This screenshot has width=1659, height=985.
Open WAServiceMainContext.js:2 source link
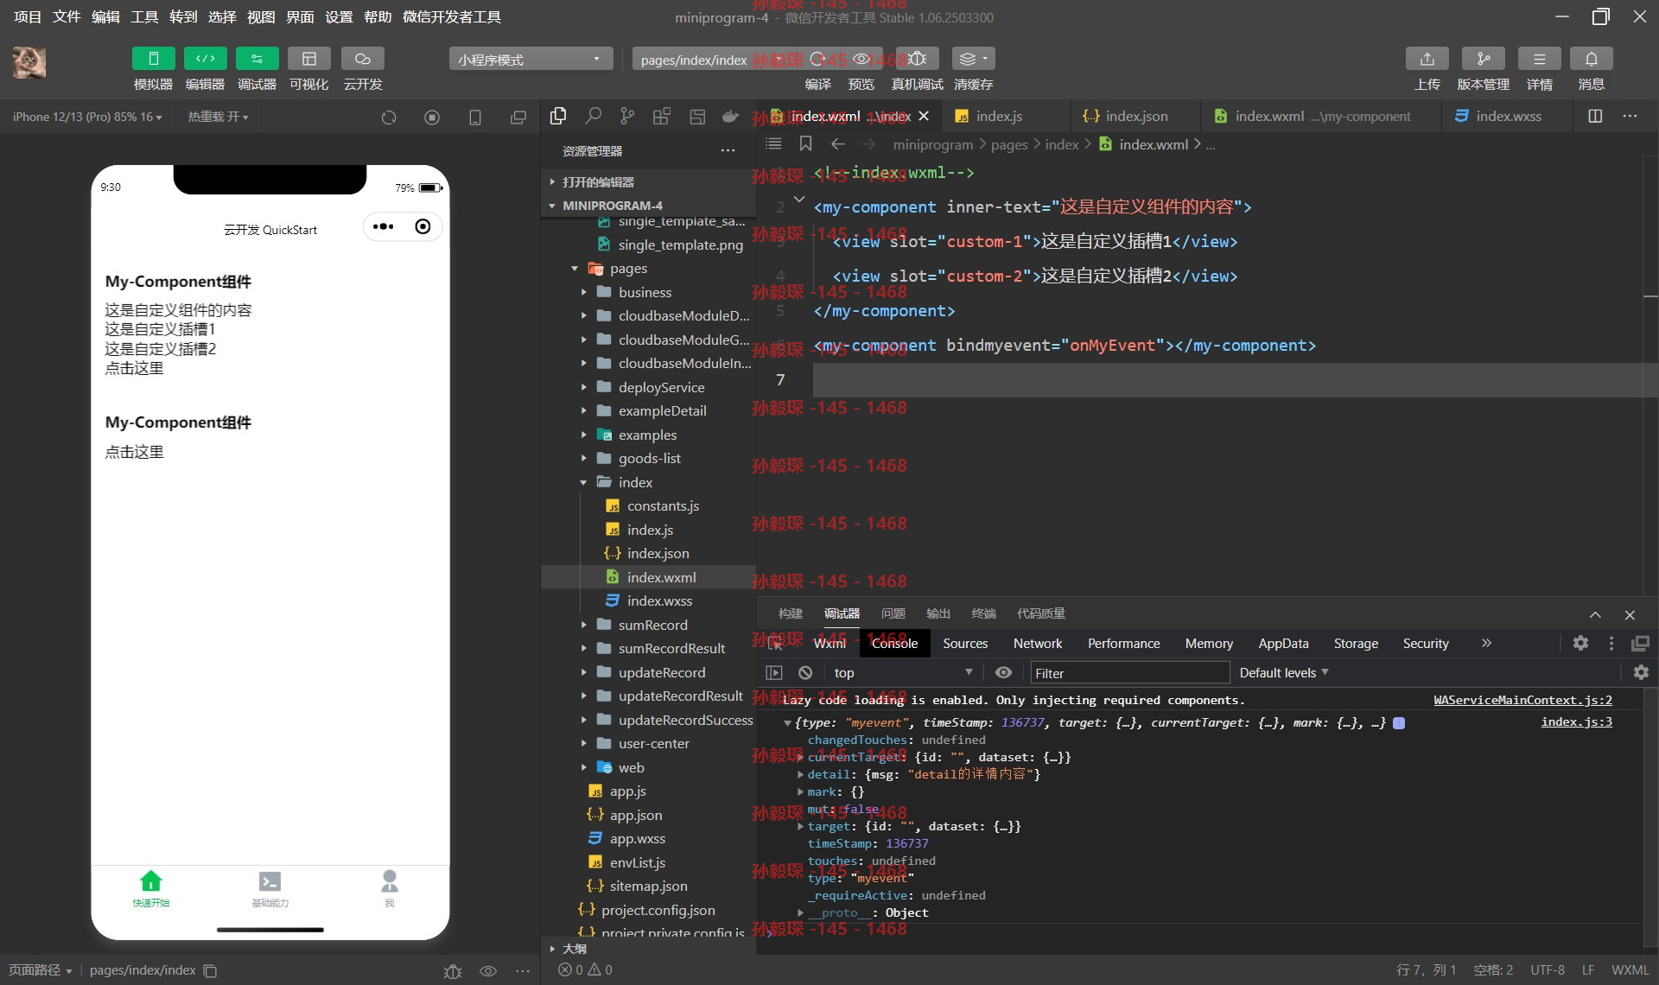(1522, 700)
